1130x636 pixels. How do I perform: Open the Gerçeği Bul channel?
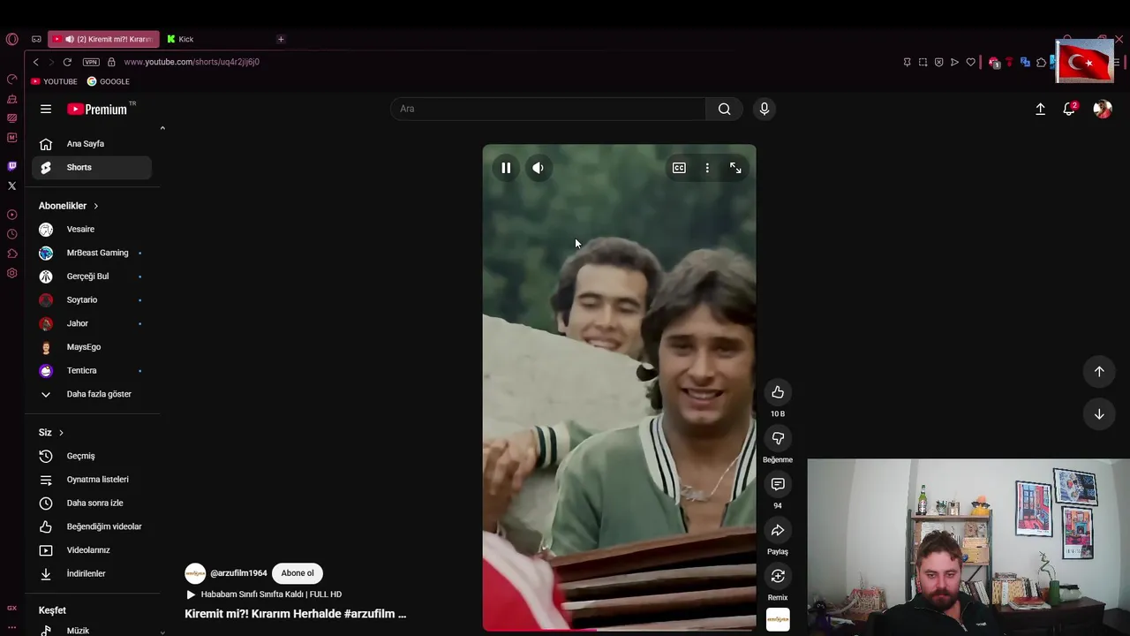92,276
